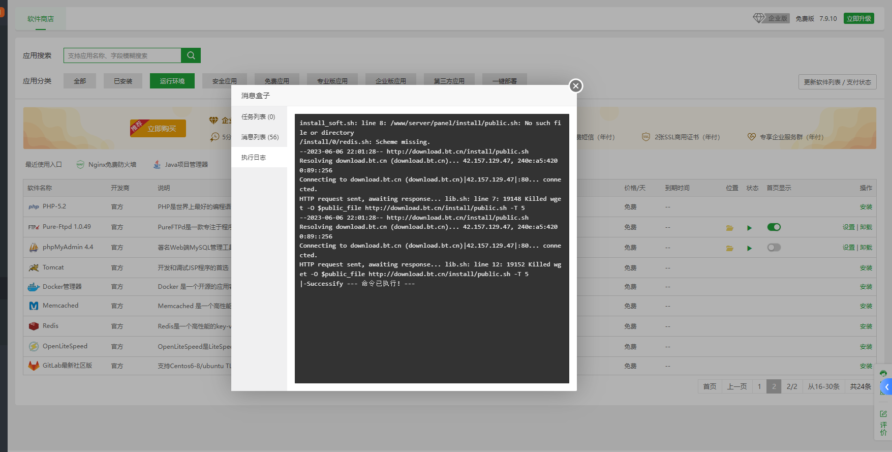
Task: Click the blue side-panel collapse arrow
Action: coord(887,387)
